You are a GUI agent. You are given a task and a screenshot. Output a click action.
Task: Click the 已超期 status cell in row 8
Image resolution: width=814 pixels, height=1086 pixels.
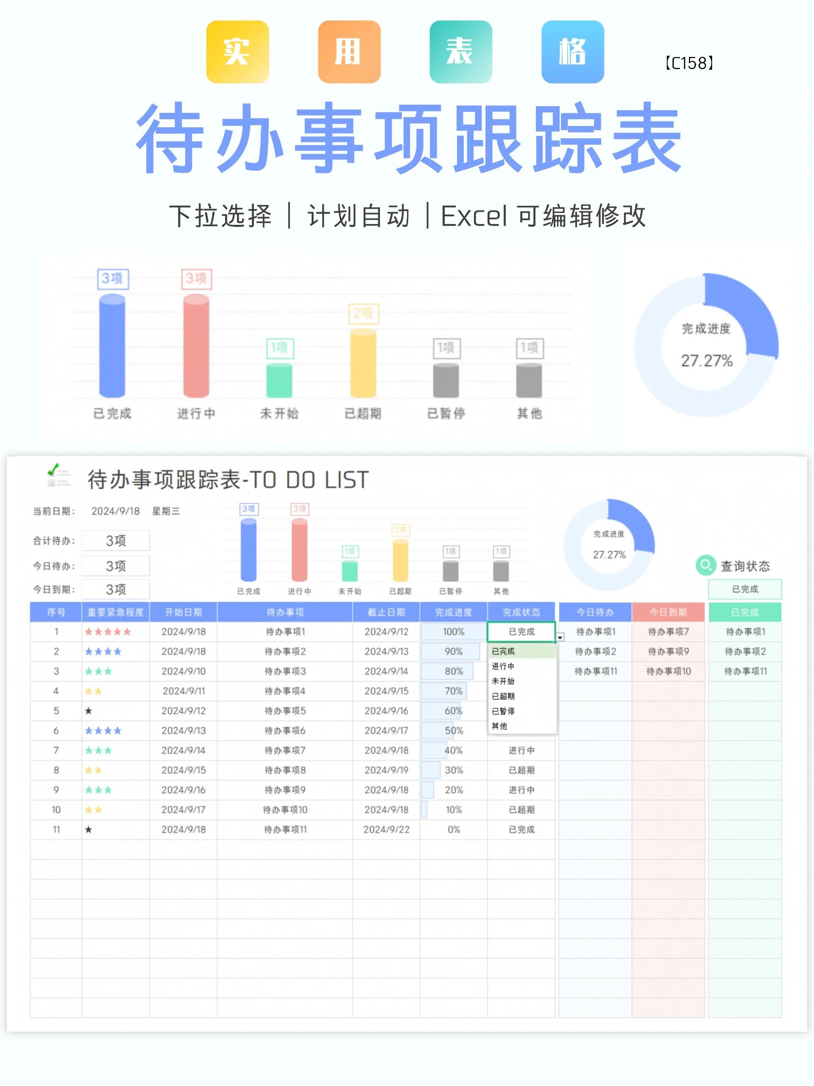tap(521, 770)
